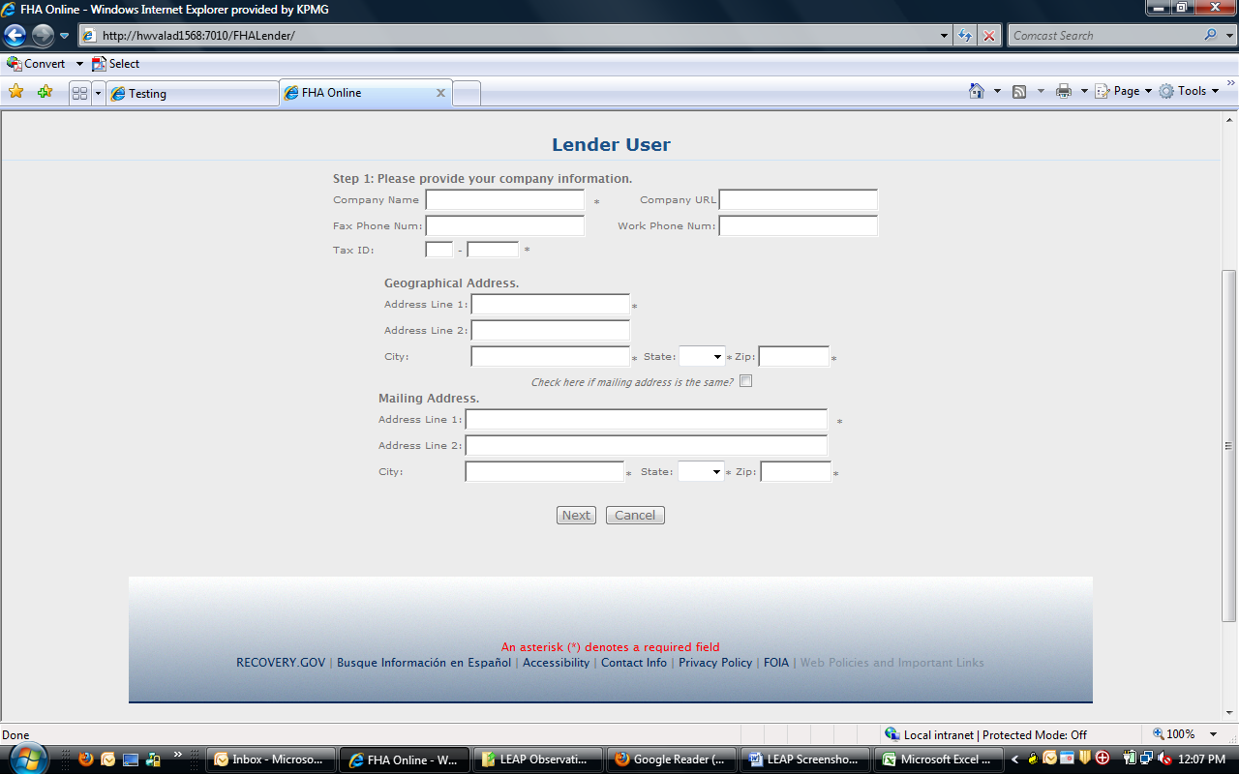
Task: Open the Favorites star icon
Action: click(x=16, y=92)
